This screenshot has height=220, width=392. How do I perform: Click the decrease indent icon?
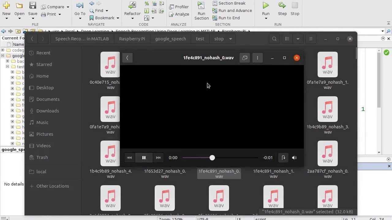[x=161, y=11]
